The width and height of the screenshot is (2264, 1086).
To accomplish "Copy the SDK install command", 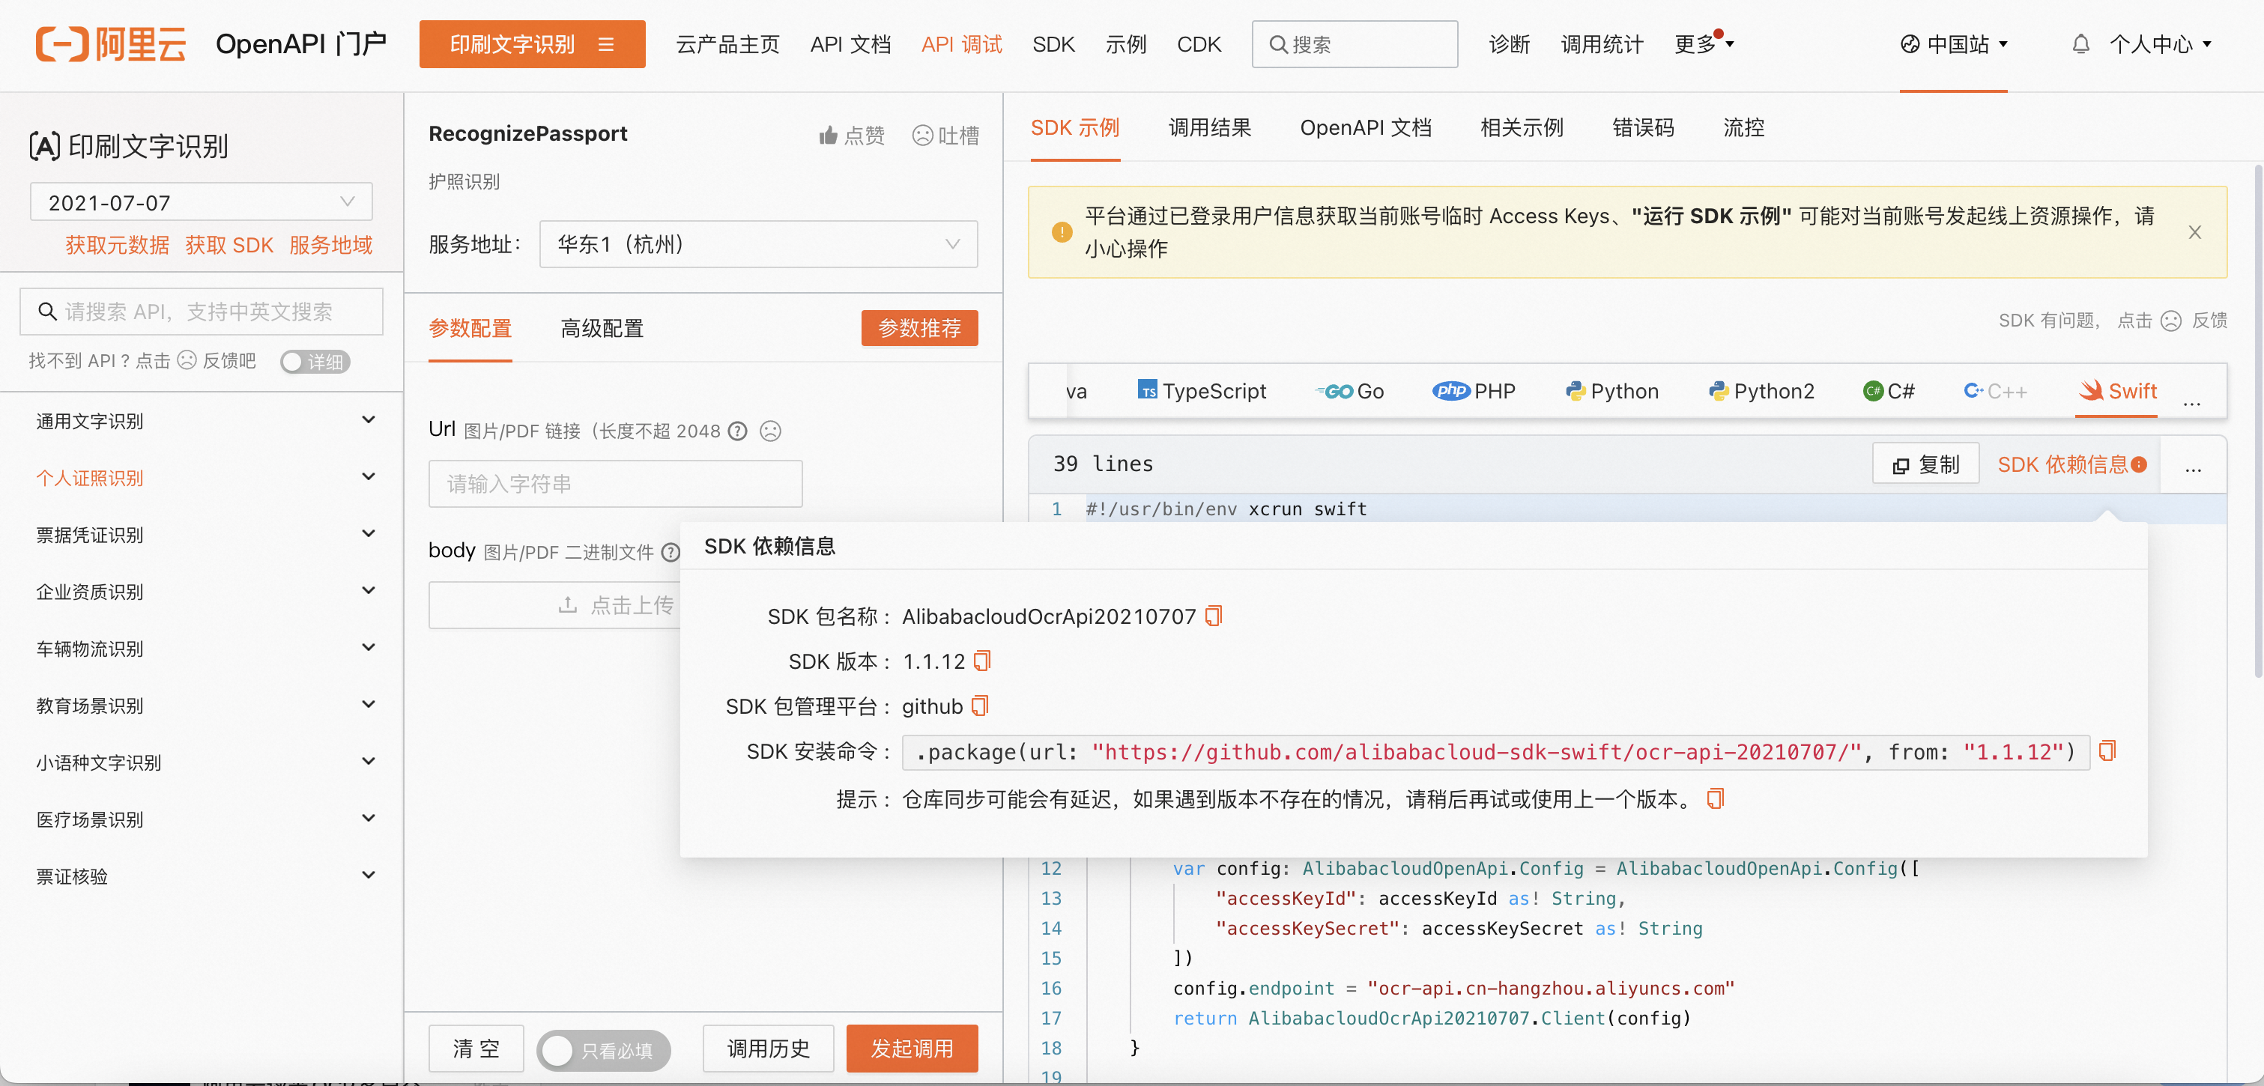I will pos(2107,751).
